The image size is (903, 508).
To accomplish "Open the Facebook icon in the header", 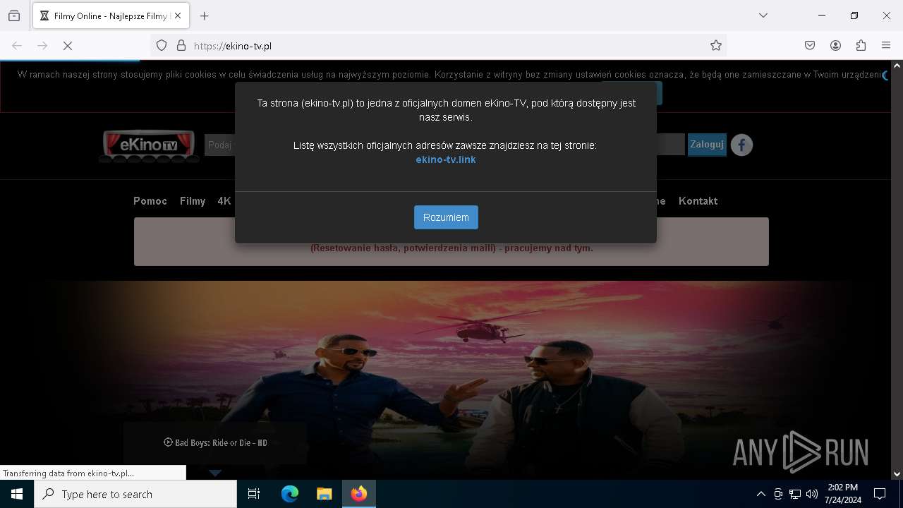I will tap(741, 145).
